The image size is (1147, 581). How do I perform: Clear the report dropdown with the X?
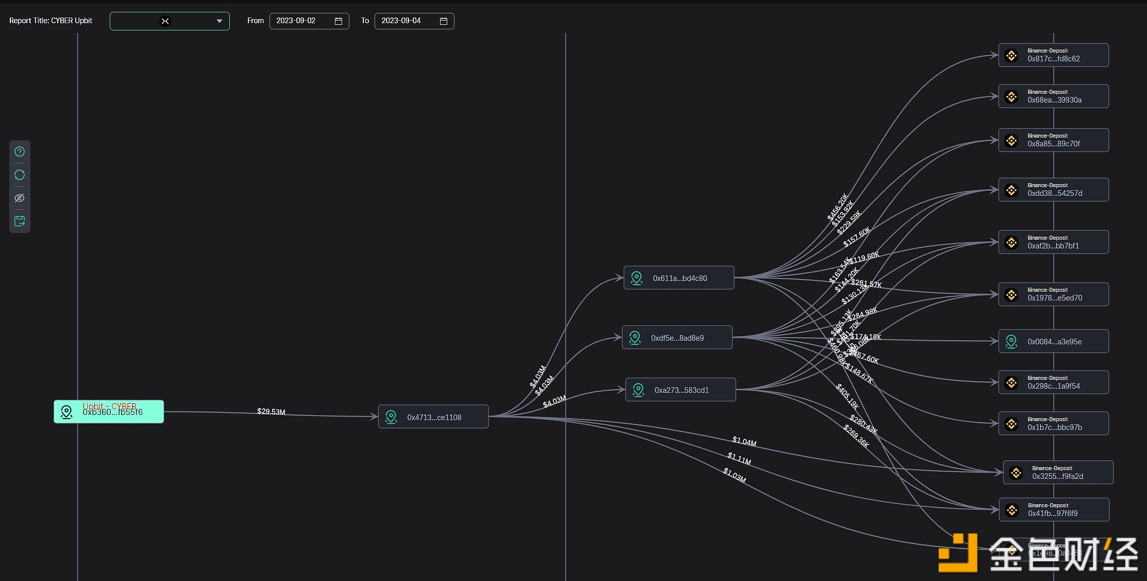[x=165, y=21]
